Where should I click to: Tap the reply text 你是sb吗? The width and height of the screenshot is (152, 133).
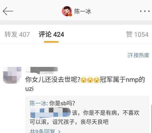(62, 103)
